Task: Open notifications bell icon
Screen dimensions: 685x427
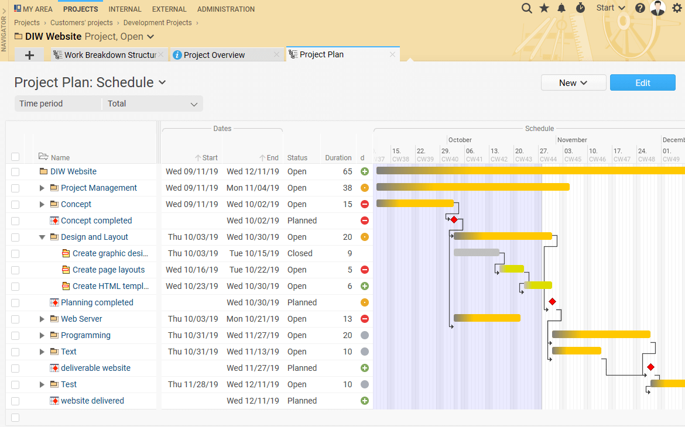Action: 562,8
